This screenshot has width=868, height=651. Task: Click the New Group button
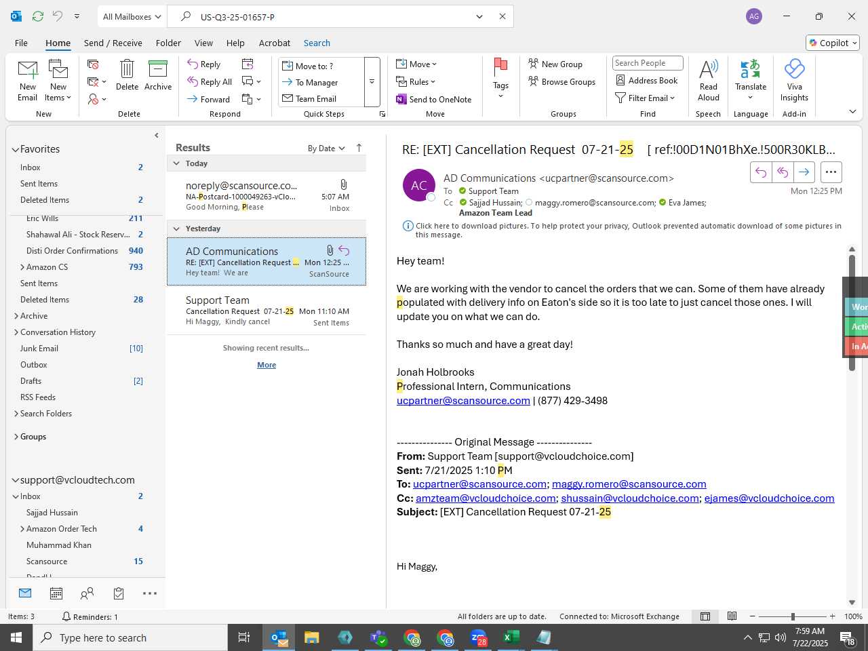555,64
